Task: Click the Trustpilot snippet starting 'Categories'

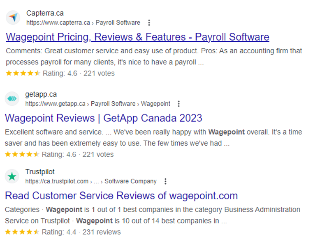Action: (x=153, y=215)
